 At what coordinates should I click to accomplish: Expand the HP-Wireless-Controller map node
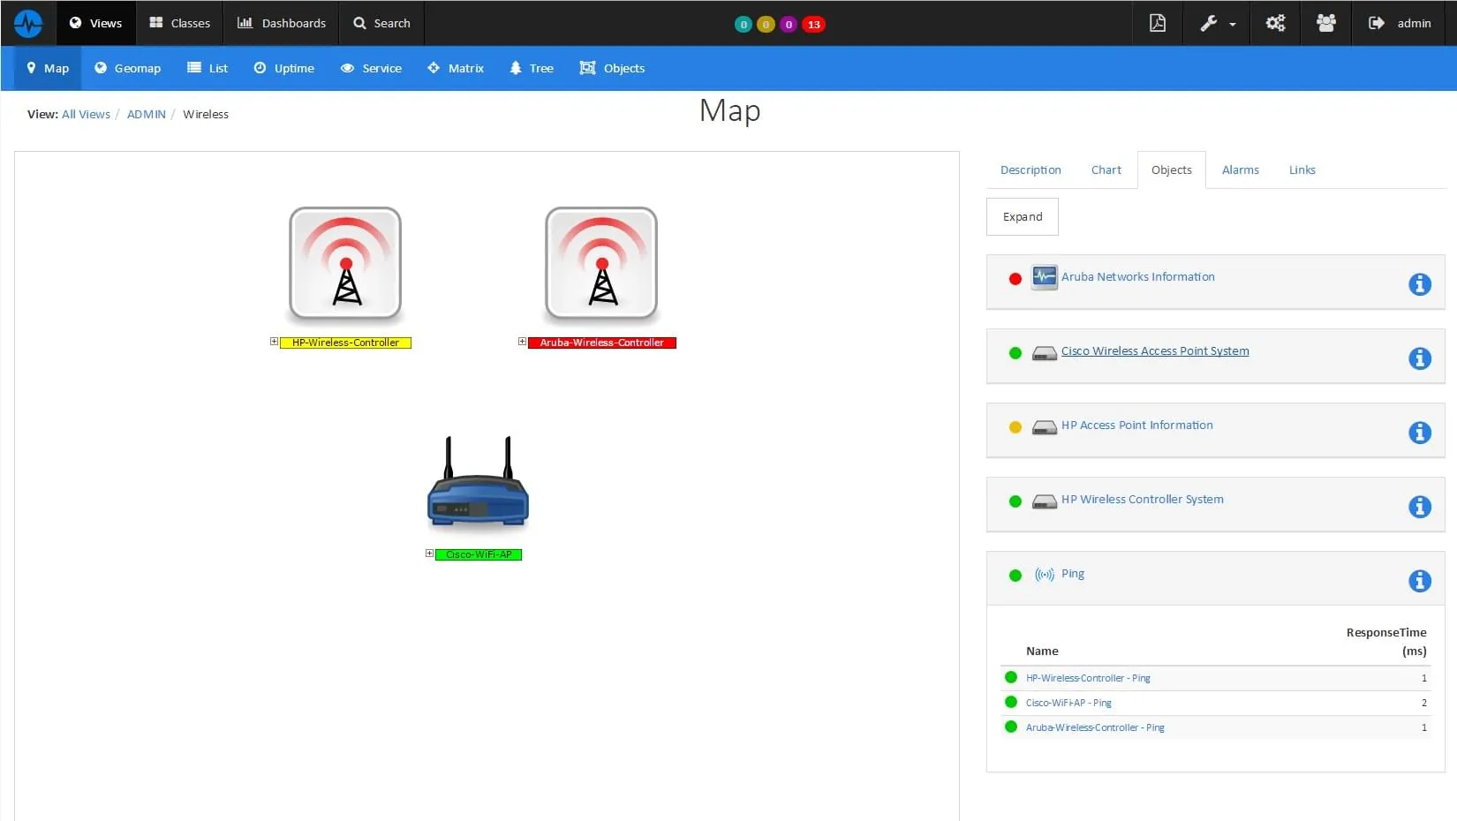click(x=273, y=342)
